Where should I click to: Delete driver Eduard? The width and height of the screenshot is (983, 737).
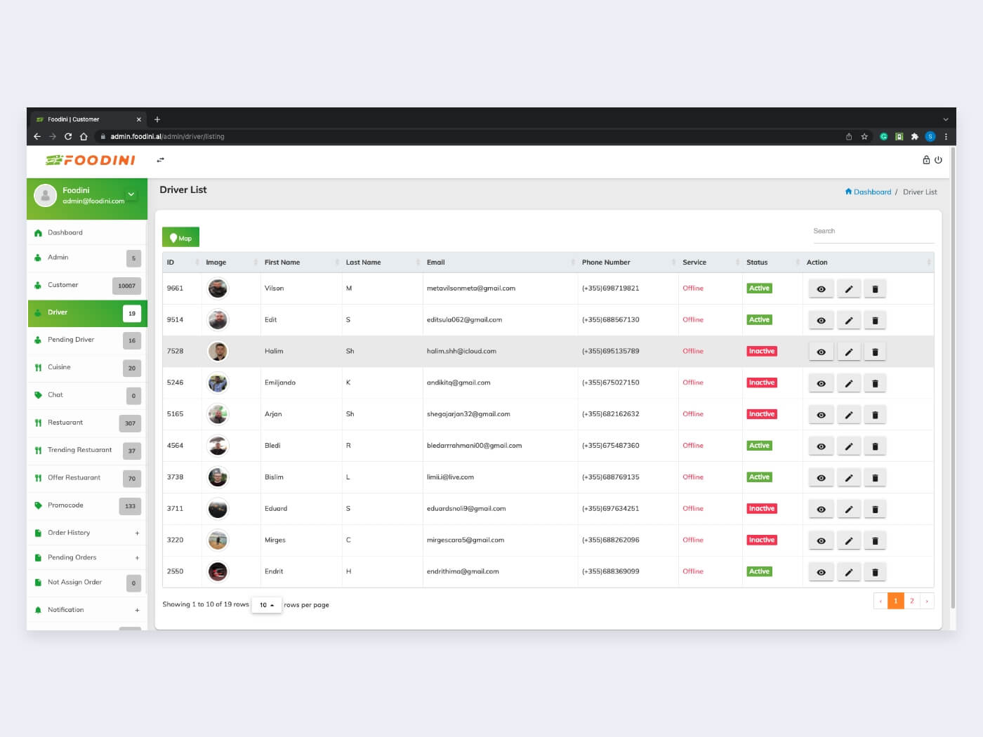875,510
